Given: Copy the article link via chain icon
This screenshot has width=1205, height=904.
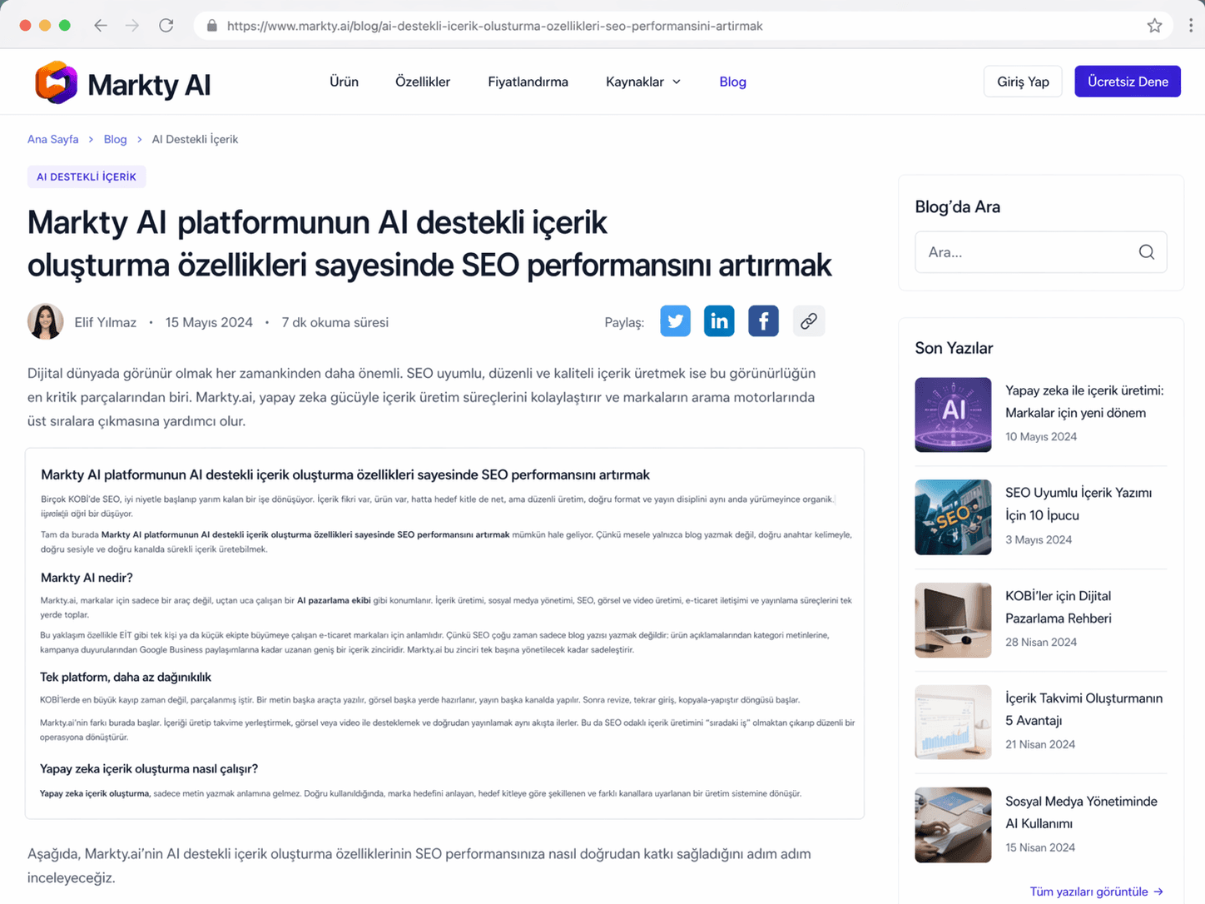Looking at the screenshot, I should pos(808,321).
